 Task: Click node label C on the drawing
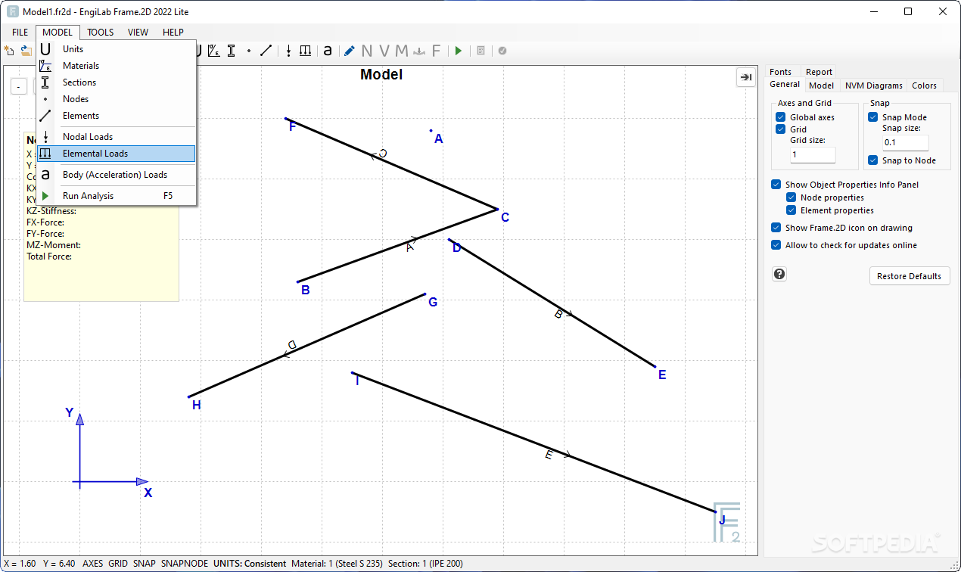pyautogui.click(x=505, y=218)
